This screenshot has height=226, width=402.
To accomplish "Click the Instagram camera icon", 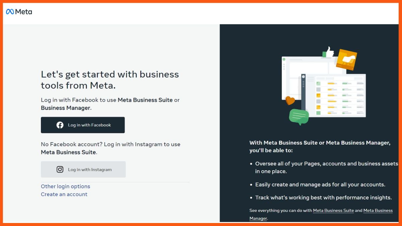I will (60, 169).
